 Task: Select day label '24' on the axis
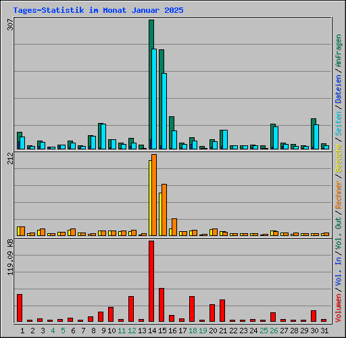tap(253, 331)
